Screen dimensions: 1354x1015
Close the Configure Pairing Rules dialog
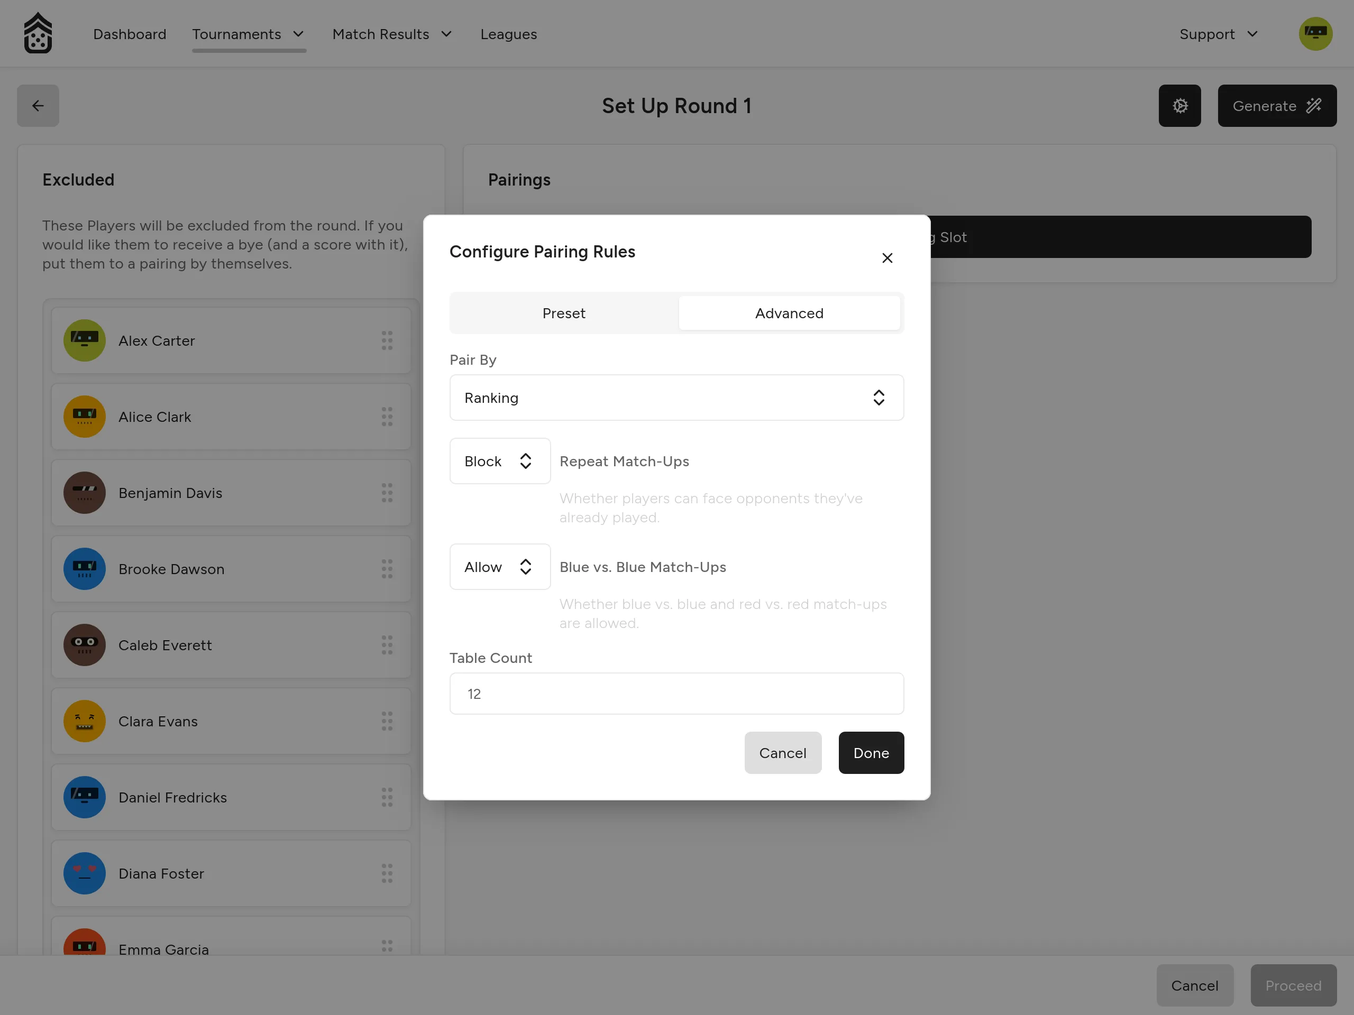point(887,258)
